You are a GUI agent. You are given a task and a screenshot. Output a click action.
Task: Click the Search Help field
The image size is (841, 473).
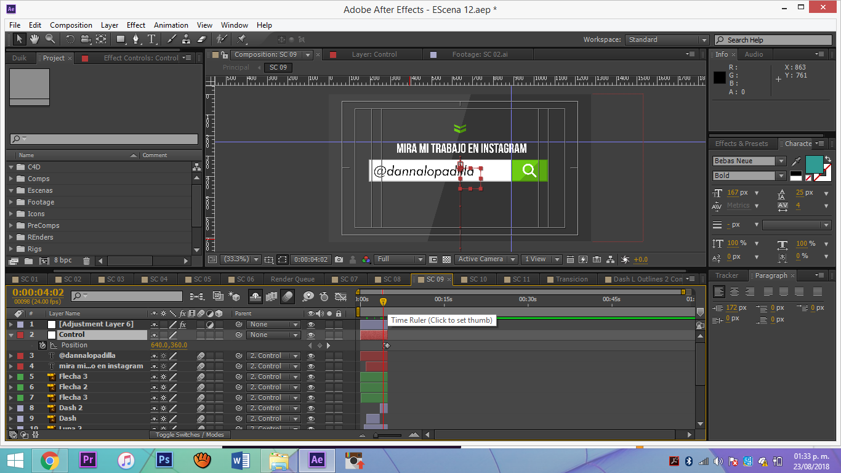click(x=773, y=40)
